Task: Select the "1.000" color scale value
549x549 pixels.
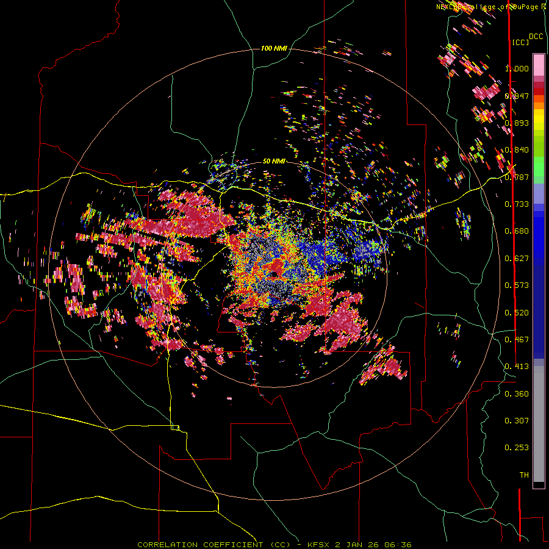Action: tap(517, 68)
